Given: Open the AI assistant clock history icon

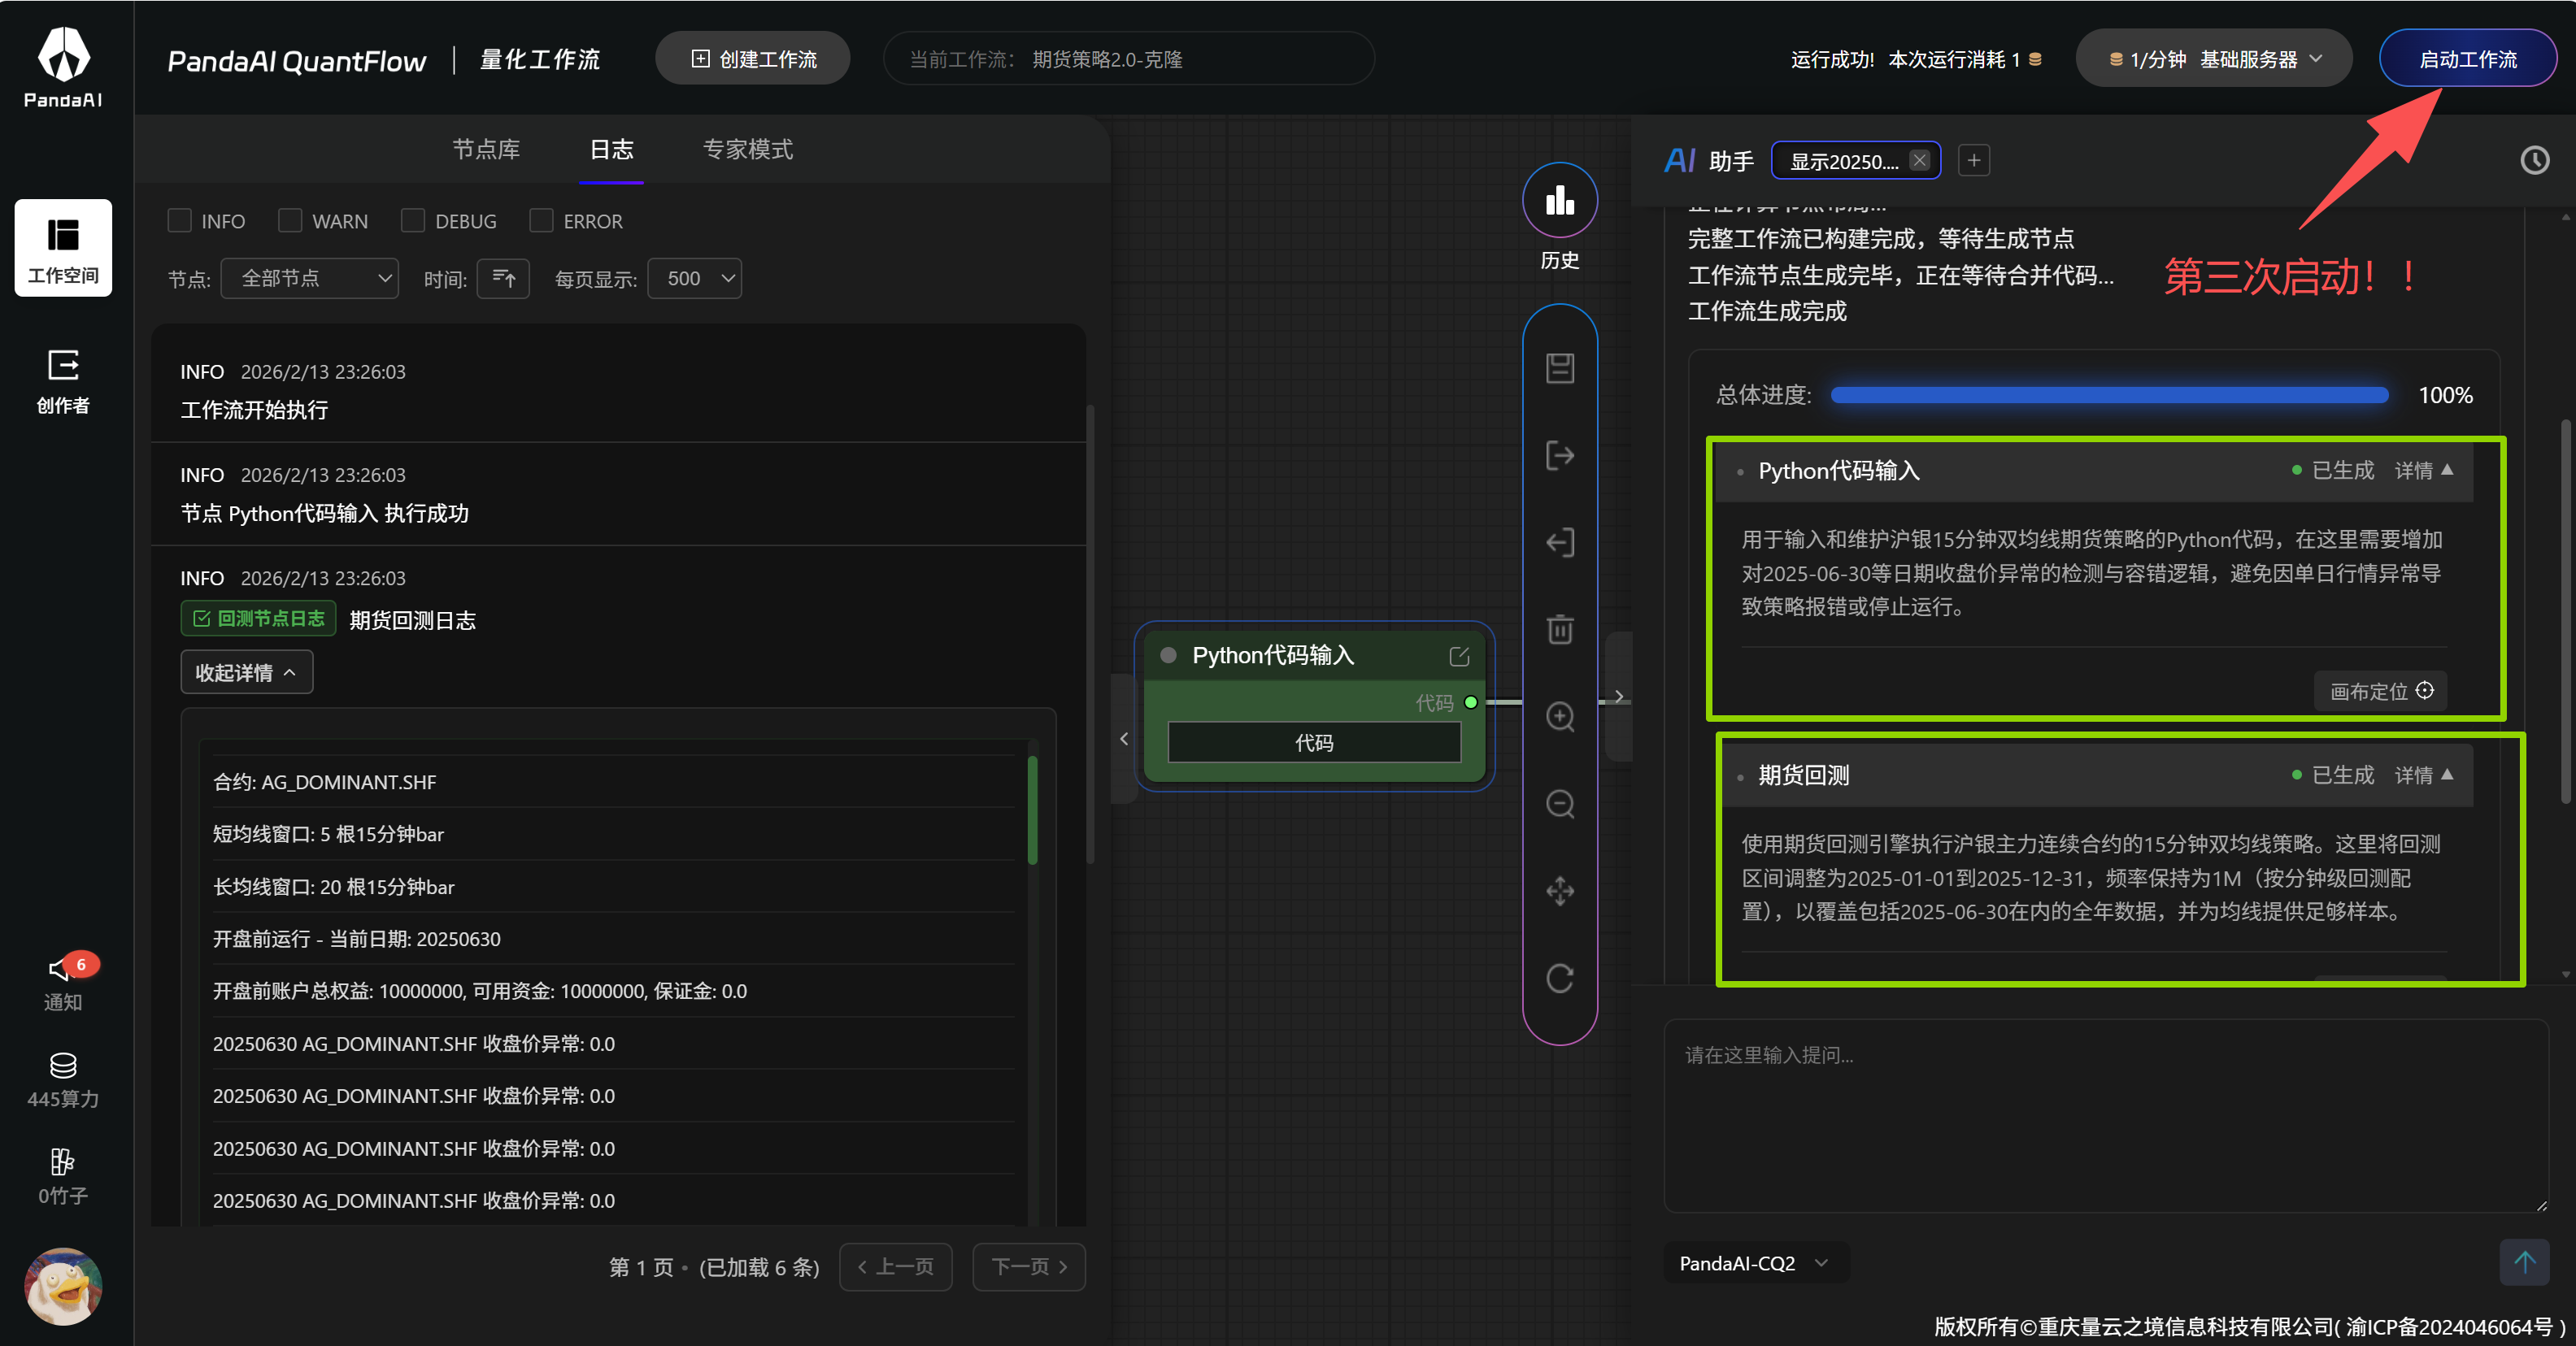Looking at the screenshot, I should [x=2535, y=160].
